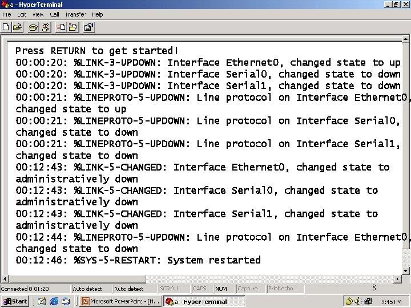This screenshot has width=411, height=308.
Task: Open the File menu
Action: click(6, 14)
